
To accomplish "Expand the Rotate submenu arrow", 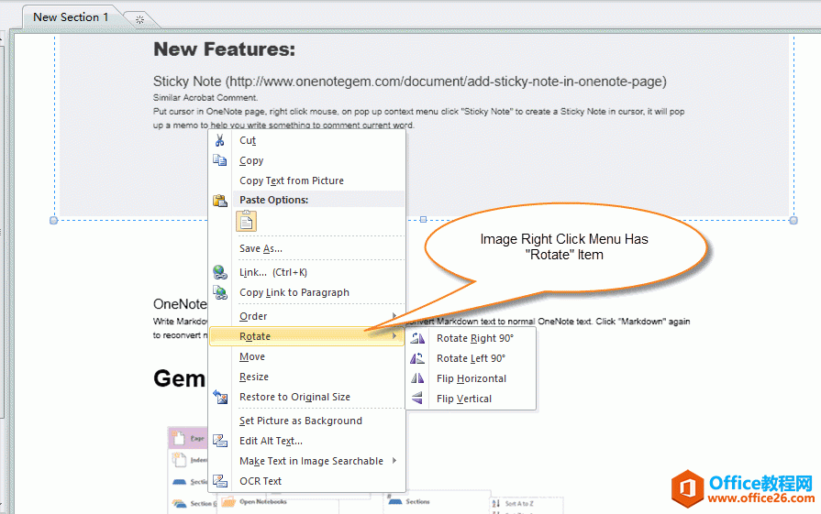I will 394,335.
